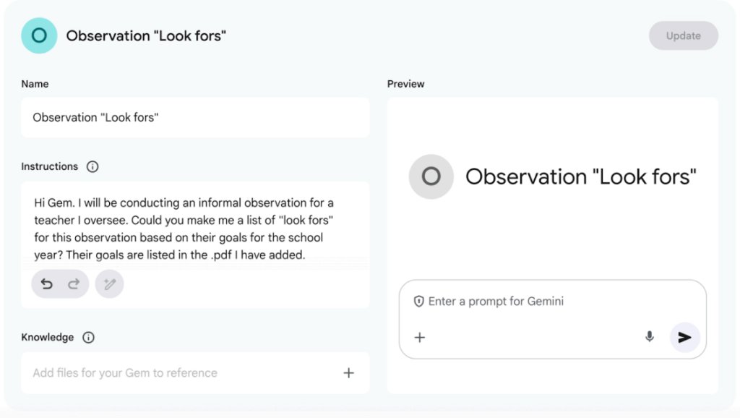Click the shield privacy icon in prompt box
Image resolution: width=740 pixels, height=418 pixels.
[418, 302]
